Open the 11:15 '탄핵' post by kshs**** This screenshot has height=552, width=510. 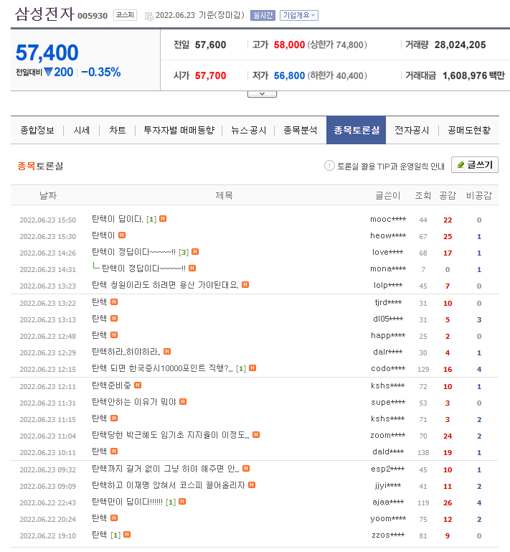point(99,418)
